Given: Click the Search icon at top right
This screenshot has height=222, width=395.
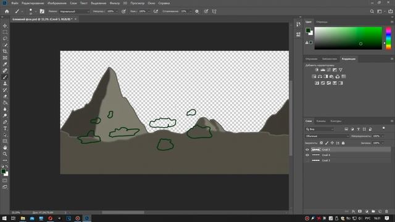Looking at the screenshot, I should coord(372,11).
